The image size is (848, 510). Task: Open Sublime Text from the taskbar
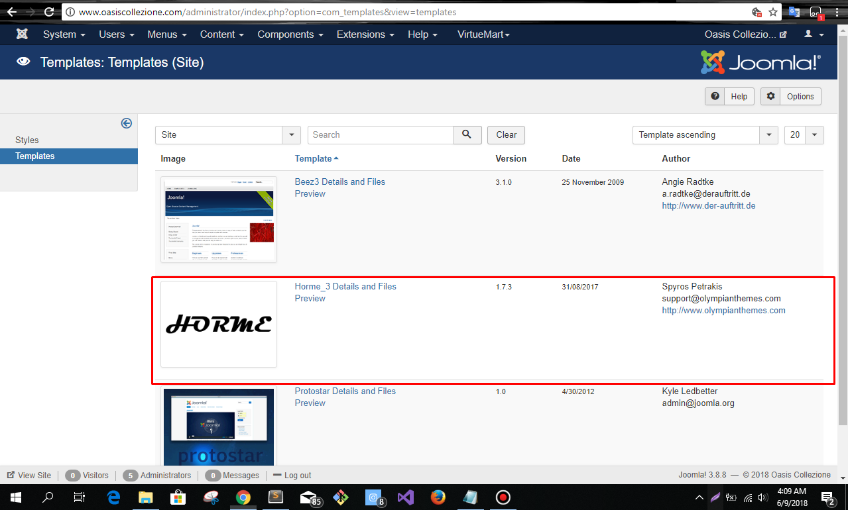click(x=276, y=497)
